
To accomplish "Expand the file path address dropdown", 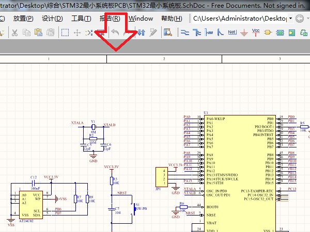I will coord(290,19).
